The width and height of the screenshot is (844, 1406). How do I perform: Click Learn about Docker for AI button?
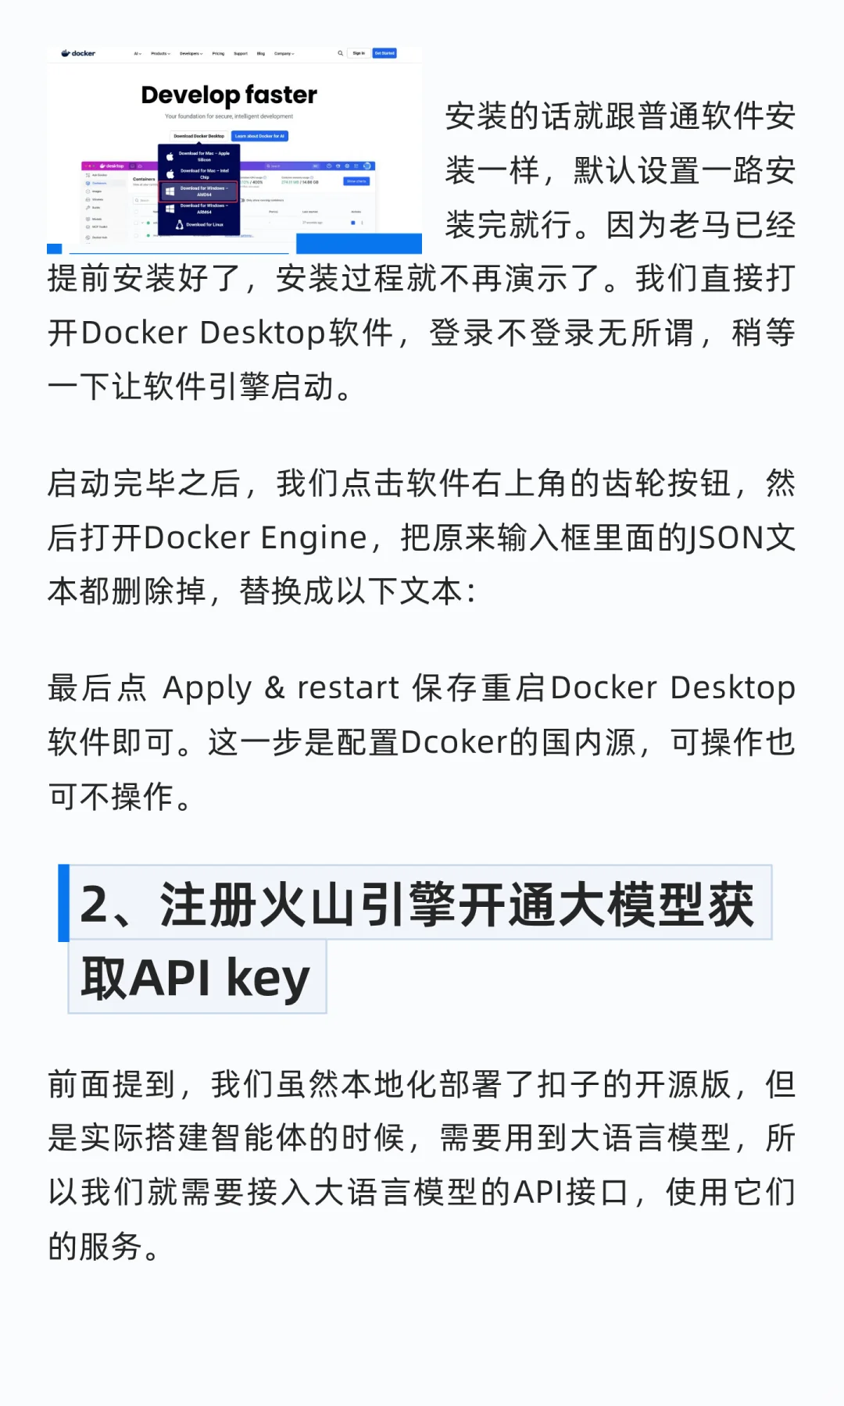click(x=259, y=136)
